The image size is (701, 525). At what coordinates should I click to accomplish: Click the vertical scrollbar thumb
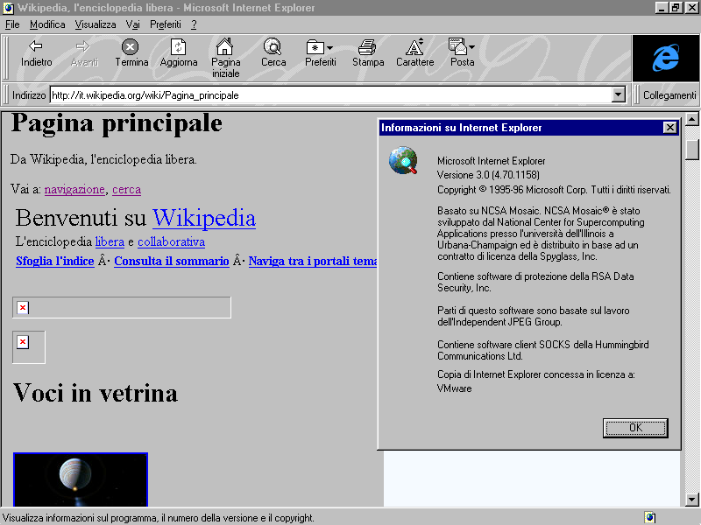pos(691,150)
